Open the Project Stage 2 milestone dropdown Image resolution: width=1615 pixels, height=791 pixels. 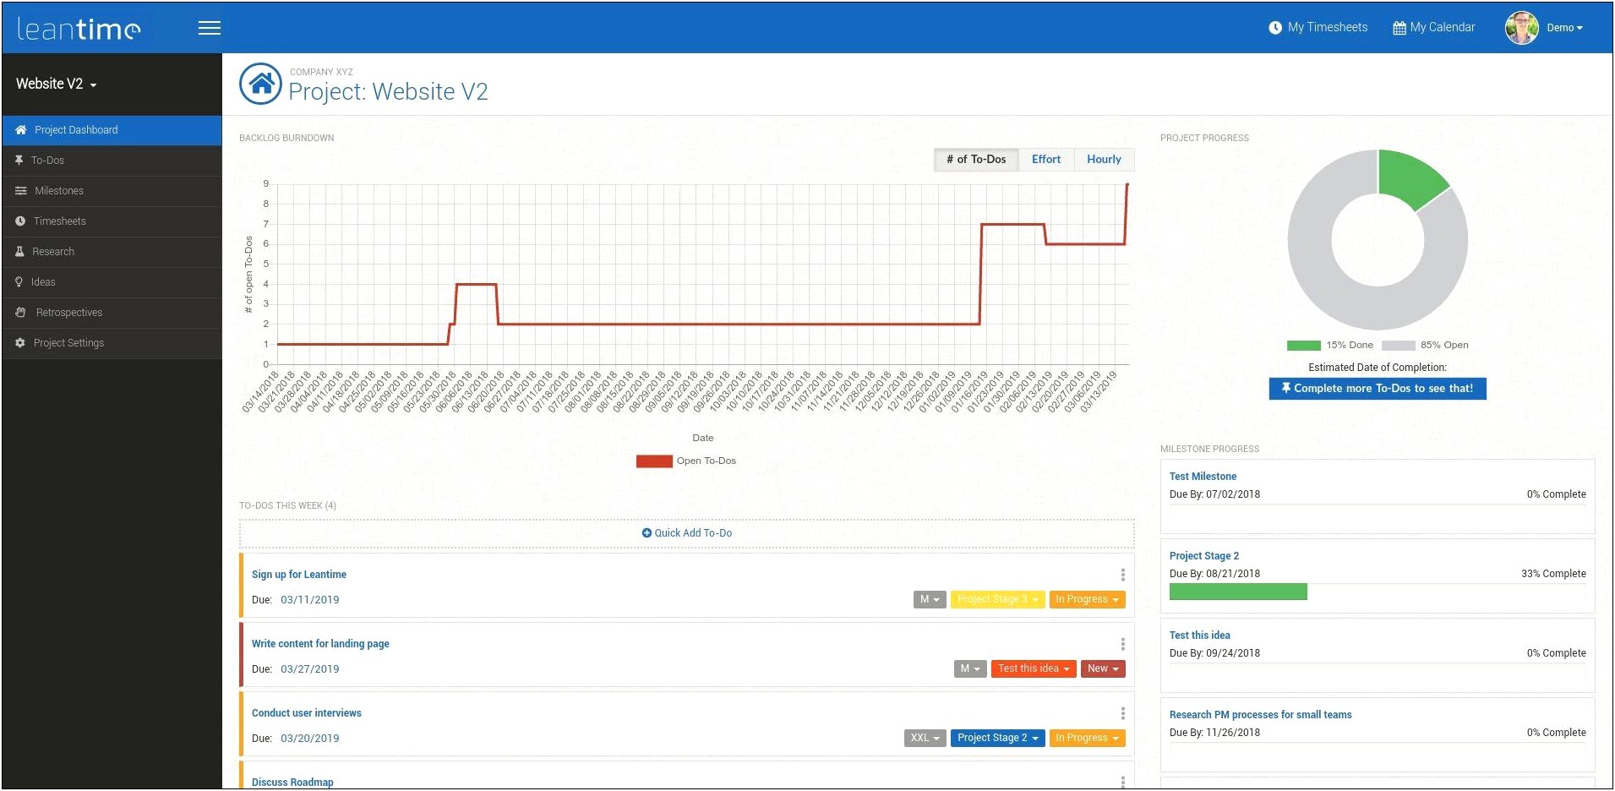click(x=998, y=738)
